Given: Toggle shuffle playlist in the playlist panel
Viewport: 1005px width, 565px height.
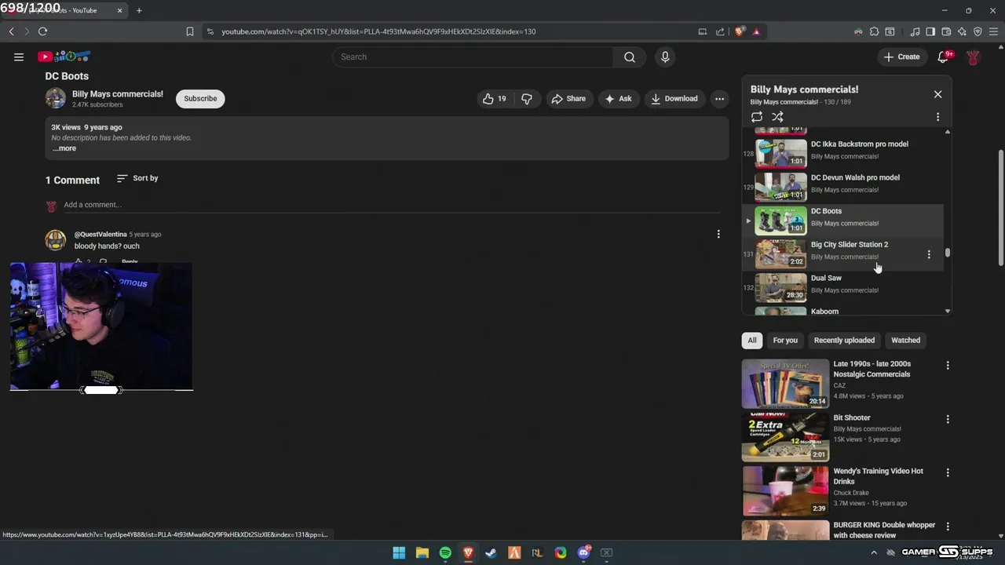Looking at the screenshot, I should 777,117.
